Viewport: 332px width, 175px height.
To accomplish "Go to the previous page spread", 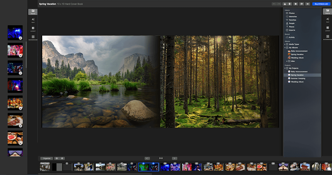I will coord(147,158).
